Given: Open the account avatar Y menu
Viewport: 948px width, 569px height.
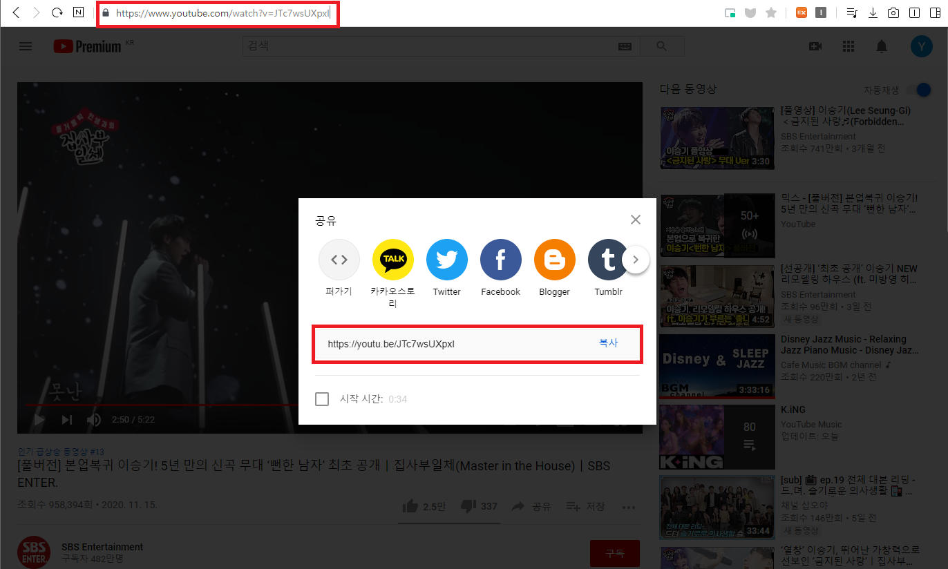Looking at the screenshot, I should click(921, 46).
